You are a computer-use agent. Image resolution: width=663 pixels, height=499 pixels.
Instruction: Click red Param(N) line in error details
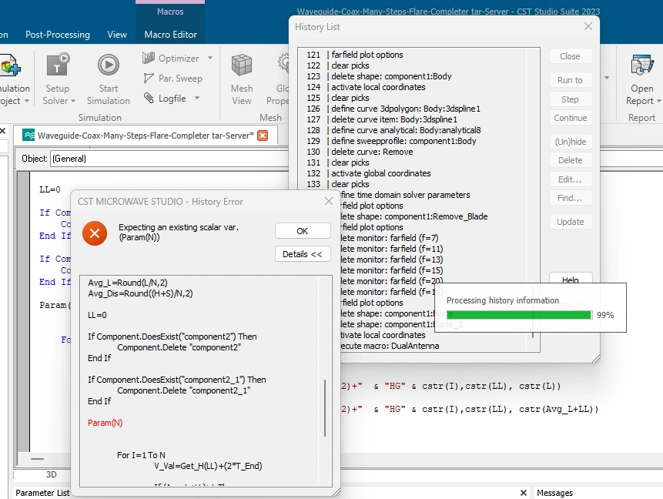pos(105,423)
